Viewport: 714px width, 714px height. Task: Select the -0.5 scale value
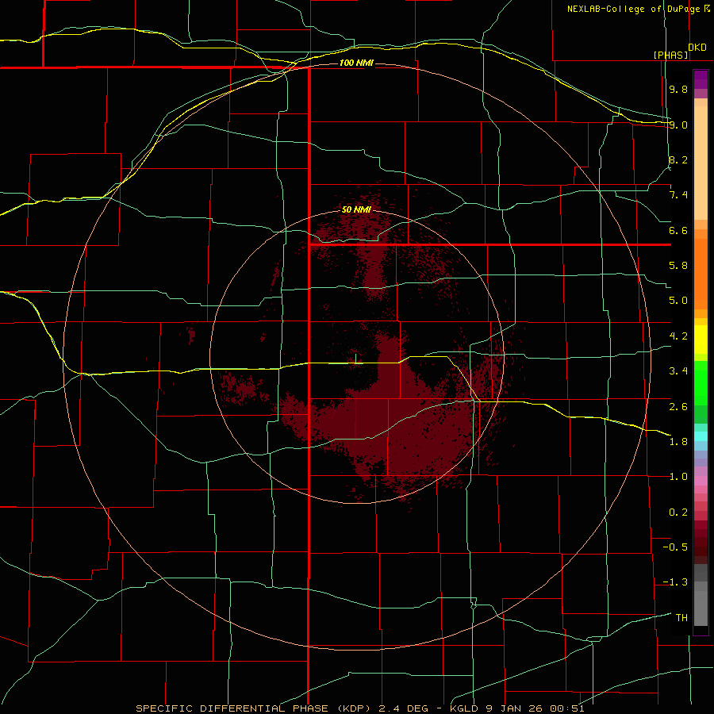675,547
